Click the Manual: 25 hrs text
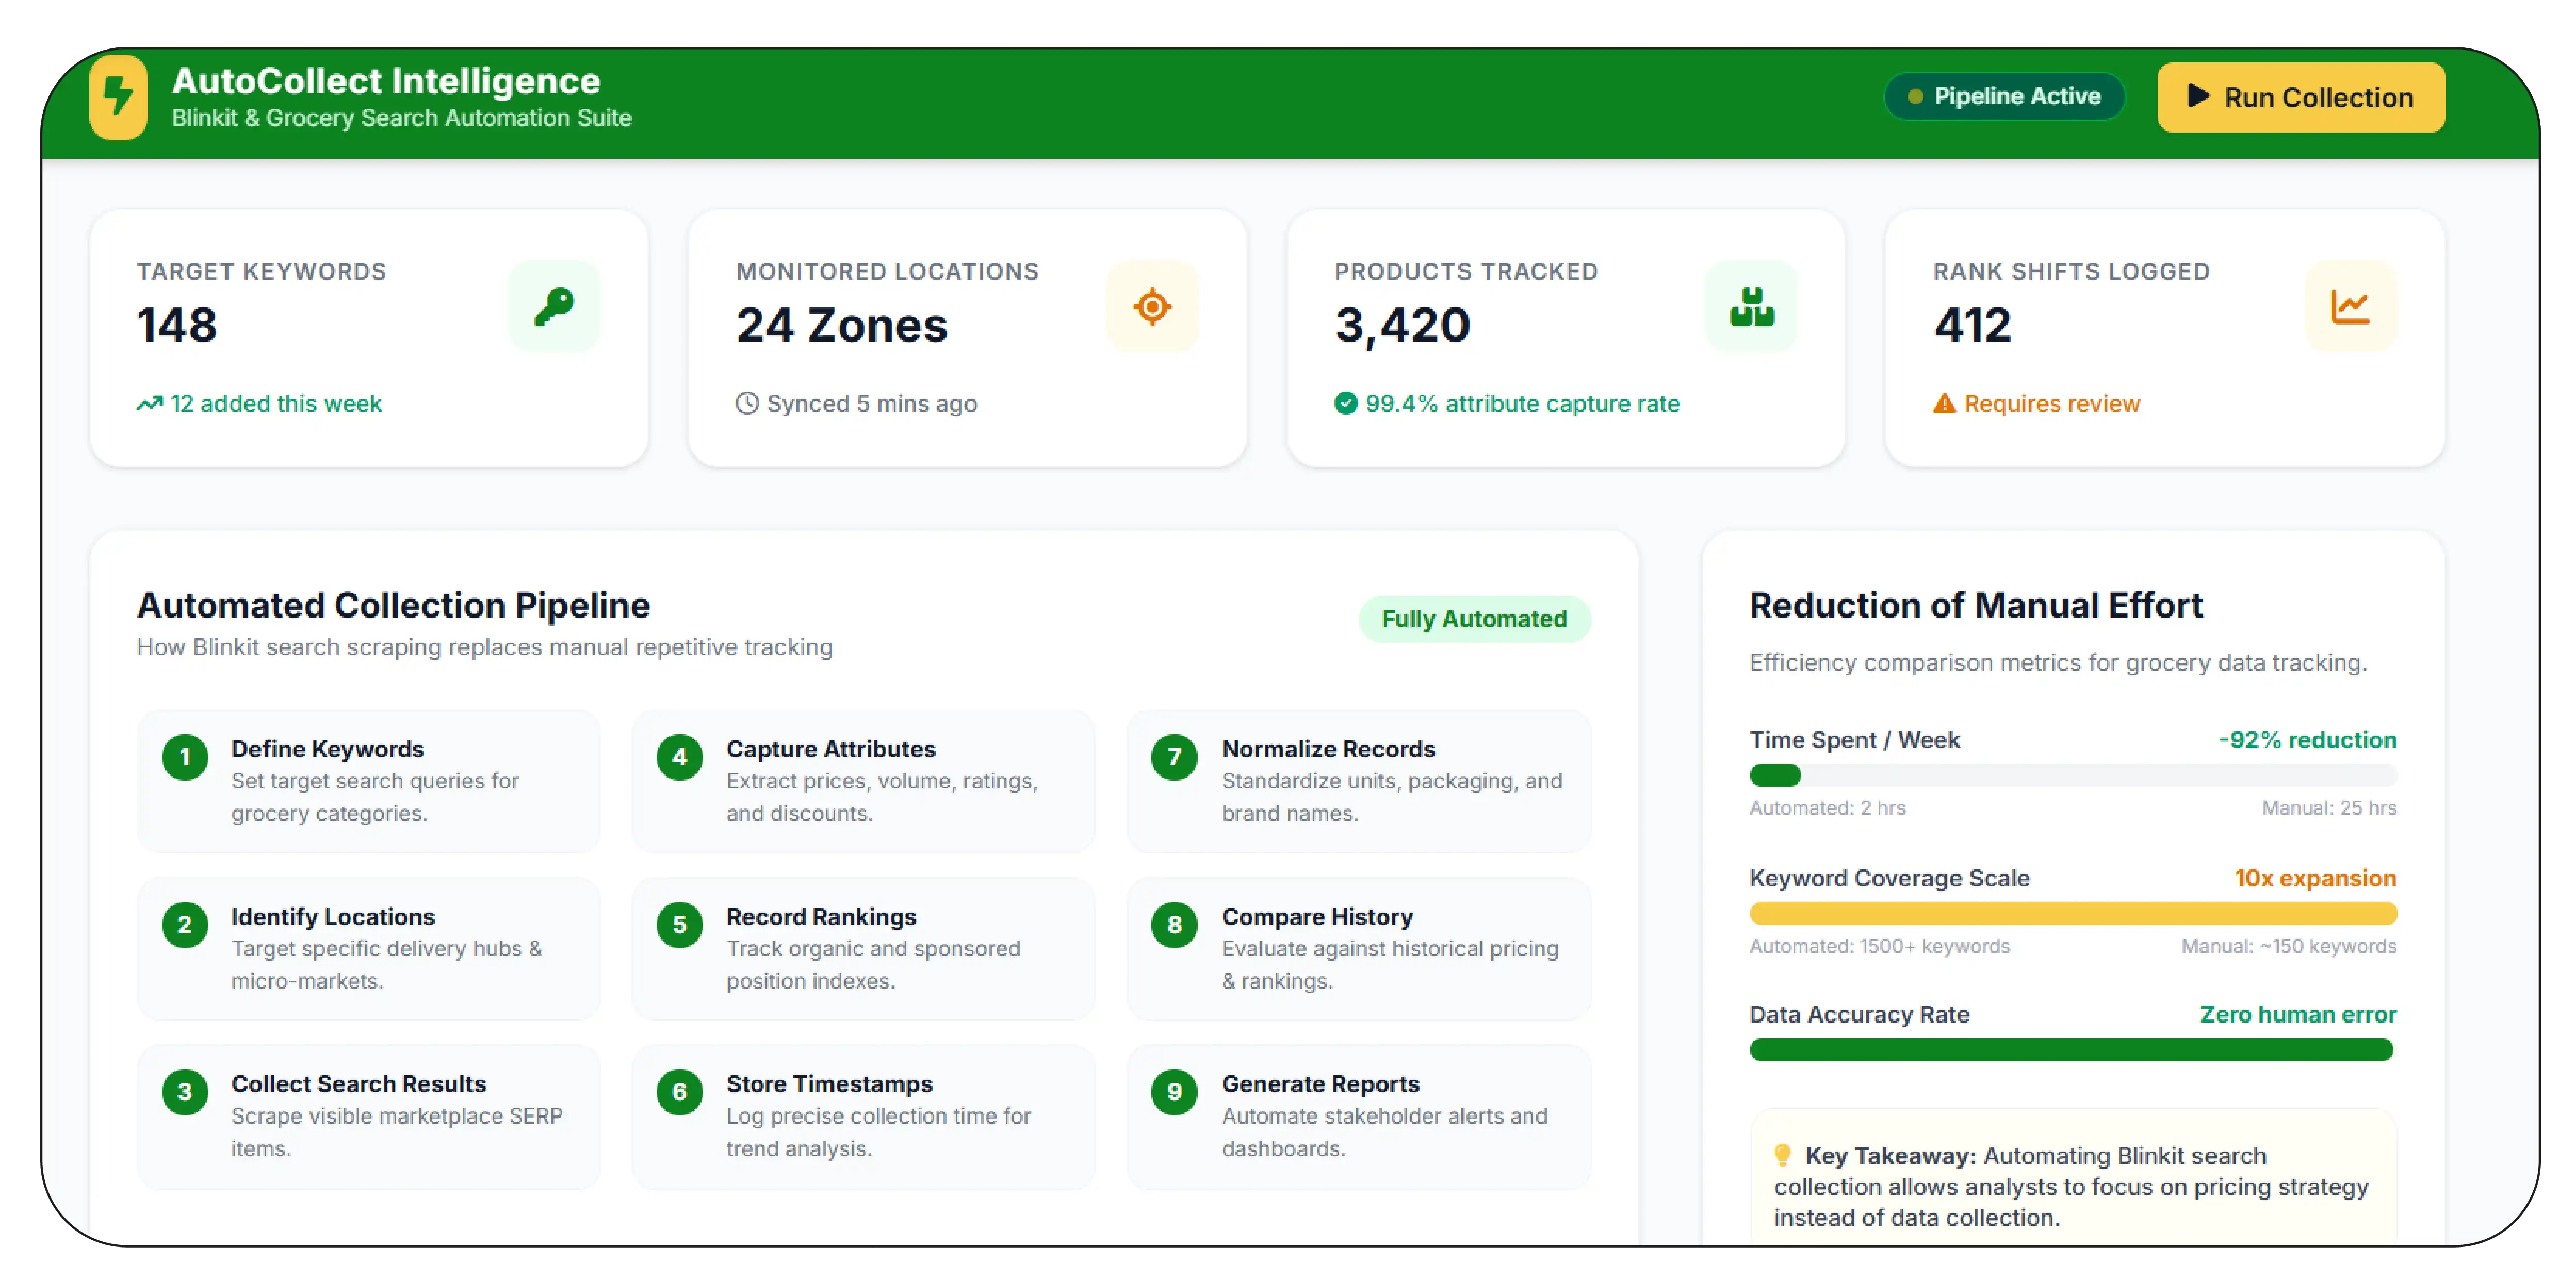 2329,808
